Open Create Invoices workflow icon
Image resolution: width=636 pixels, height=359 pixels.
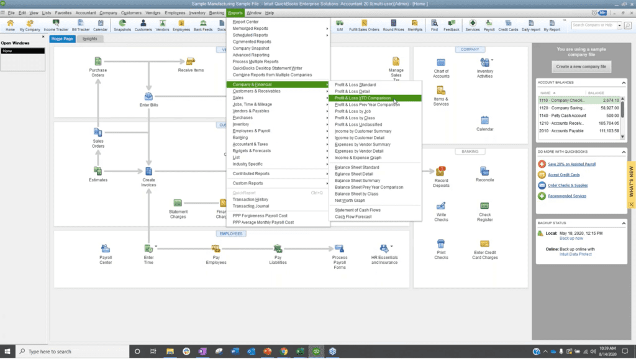tap(148, 176)
